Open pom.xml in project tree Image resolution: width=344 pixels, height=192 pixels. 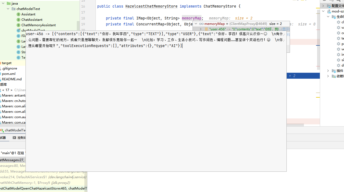coord(8,74)
